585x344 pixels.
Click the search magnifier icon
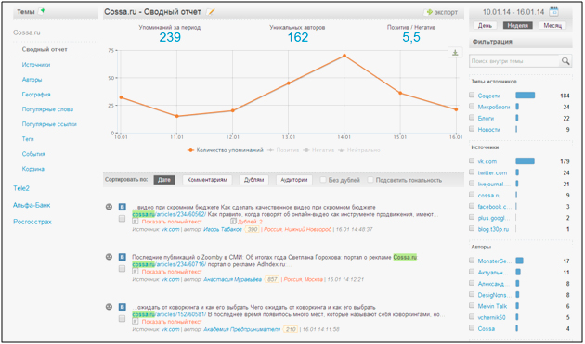(x=565, y=61)
